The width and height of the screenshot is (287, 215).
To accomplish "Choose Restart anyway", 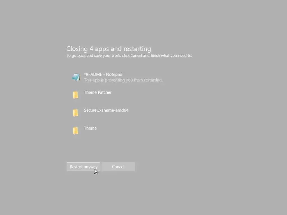I will pos(84,167).
